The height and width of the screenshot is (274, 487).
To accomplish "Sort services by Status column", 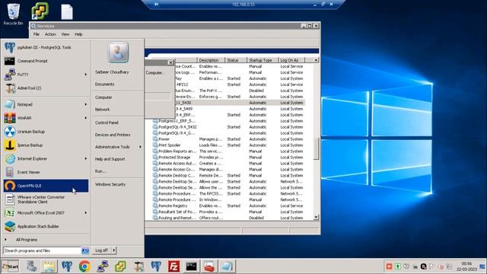I will tap(236, 60).
